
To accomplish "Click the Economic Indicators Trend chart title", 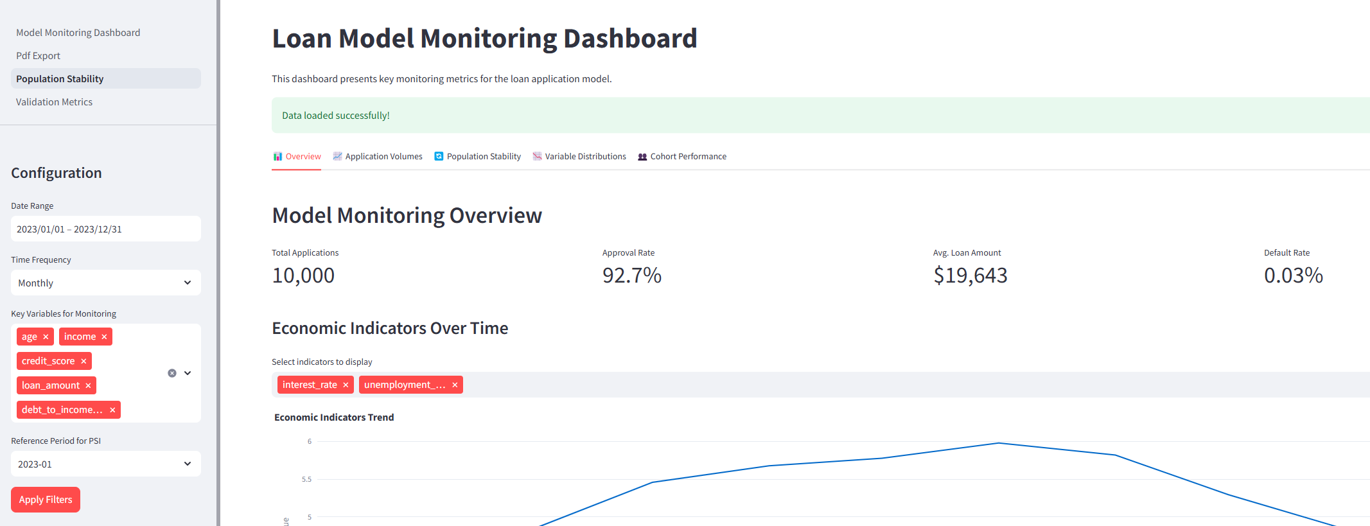I will click(334, 417).
